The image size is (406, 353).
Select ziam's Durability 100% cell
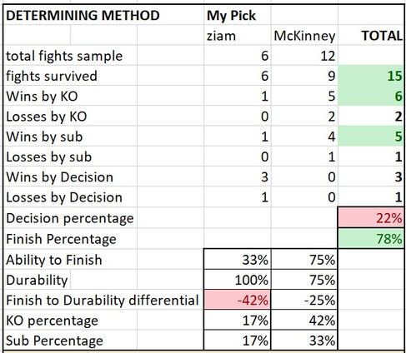237,280
